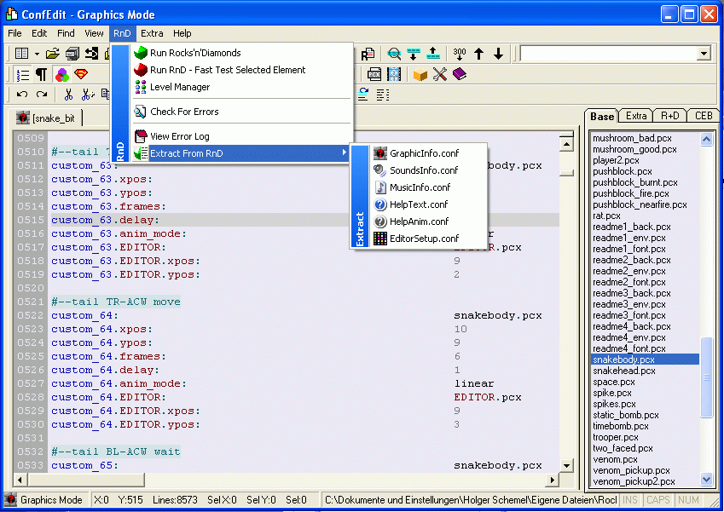Choose Check For Errors menu item
724x512 pixels.
tap(184, 112)
